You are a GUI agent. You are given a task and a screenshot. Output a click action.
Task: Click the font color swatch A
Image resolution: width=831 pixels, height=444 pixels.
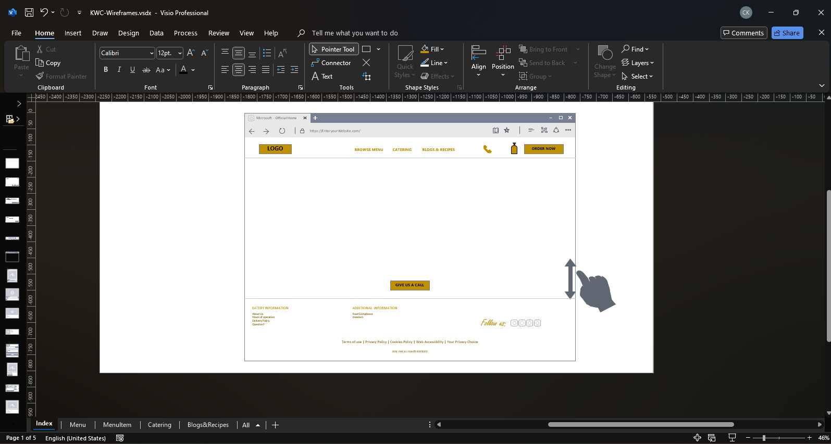(183, 69)
